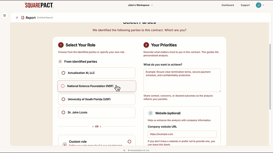This screenshot has height=153, width=273.
Task: Click the page vertical scrollbar
Action: 270,77
